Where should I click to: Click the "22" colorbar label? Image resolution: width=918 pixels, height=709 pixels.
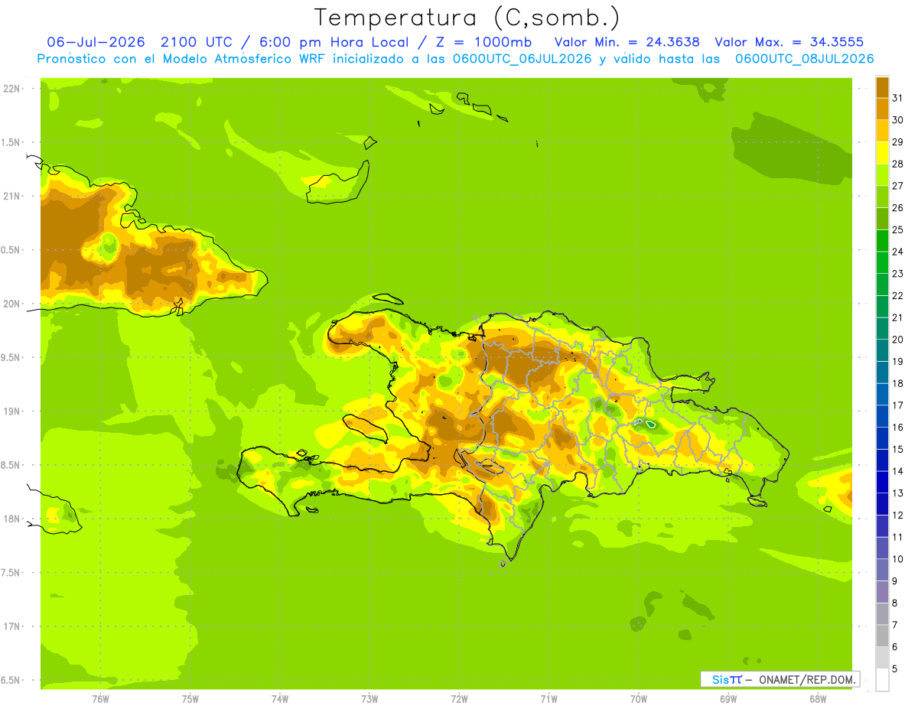tap(897, 296)
